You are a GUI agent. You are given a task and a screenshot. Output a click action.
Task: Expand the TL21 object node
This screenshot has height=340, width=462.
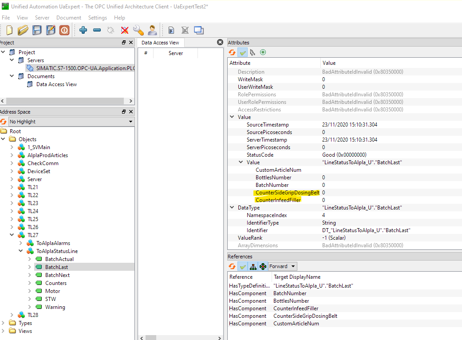(12, 187)
